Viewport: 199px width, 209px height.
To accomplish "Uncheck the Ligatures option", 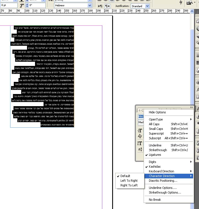I will pos(169,155).
